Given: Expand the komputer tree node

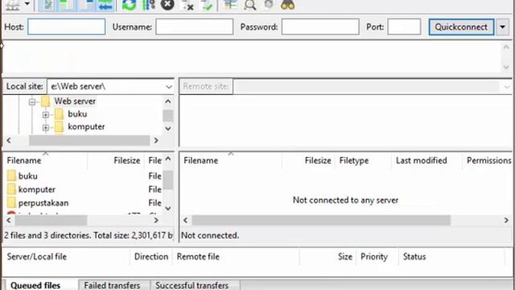Looking at the screenshot, I should (x=46, y=127).
